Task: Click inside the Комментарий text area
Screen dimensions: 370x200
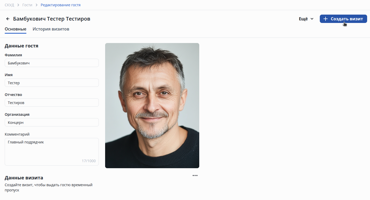Action: point(52,152)
